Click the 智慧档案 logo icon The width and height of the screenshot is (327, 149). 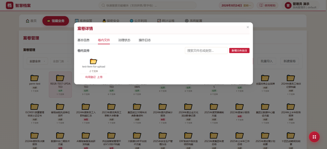click(9, 5)
